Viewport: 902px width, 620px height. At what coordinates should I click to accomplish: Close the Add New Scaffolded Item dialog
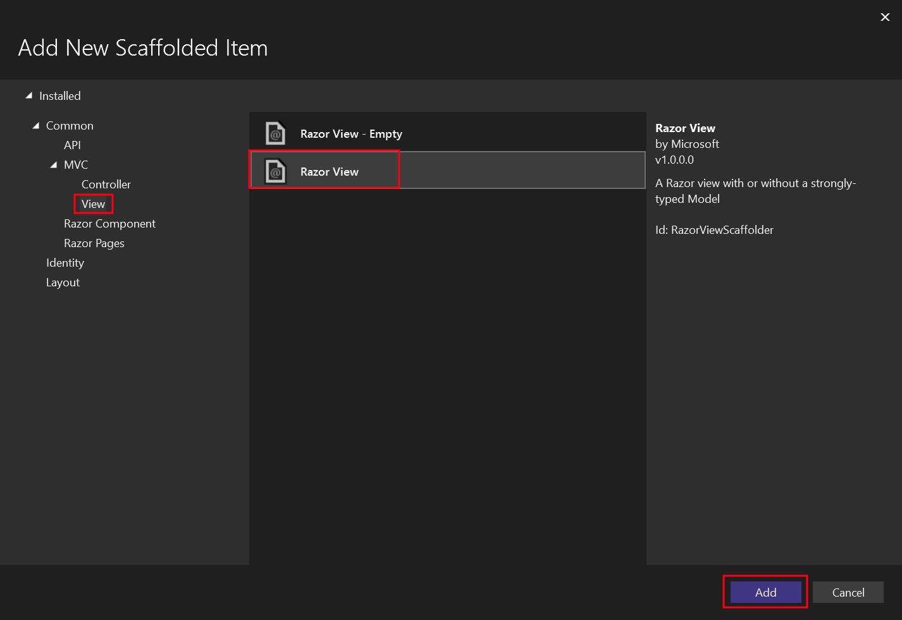coord(885,17)
